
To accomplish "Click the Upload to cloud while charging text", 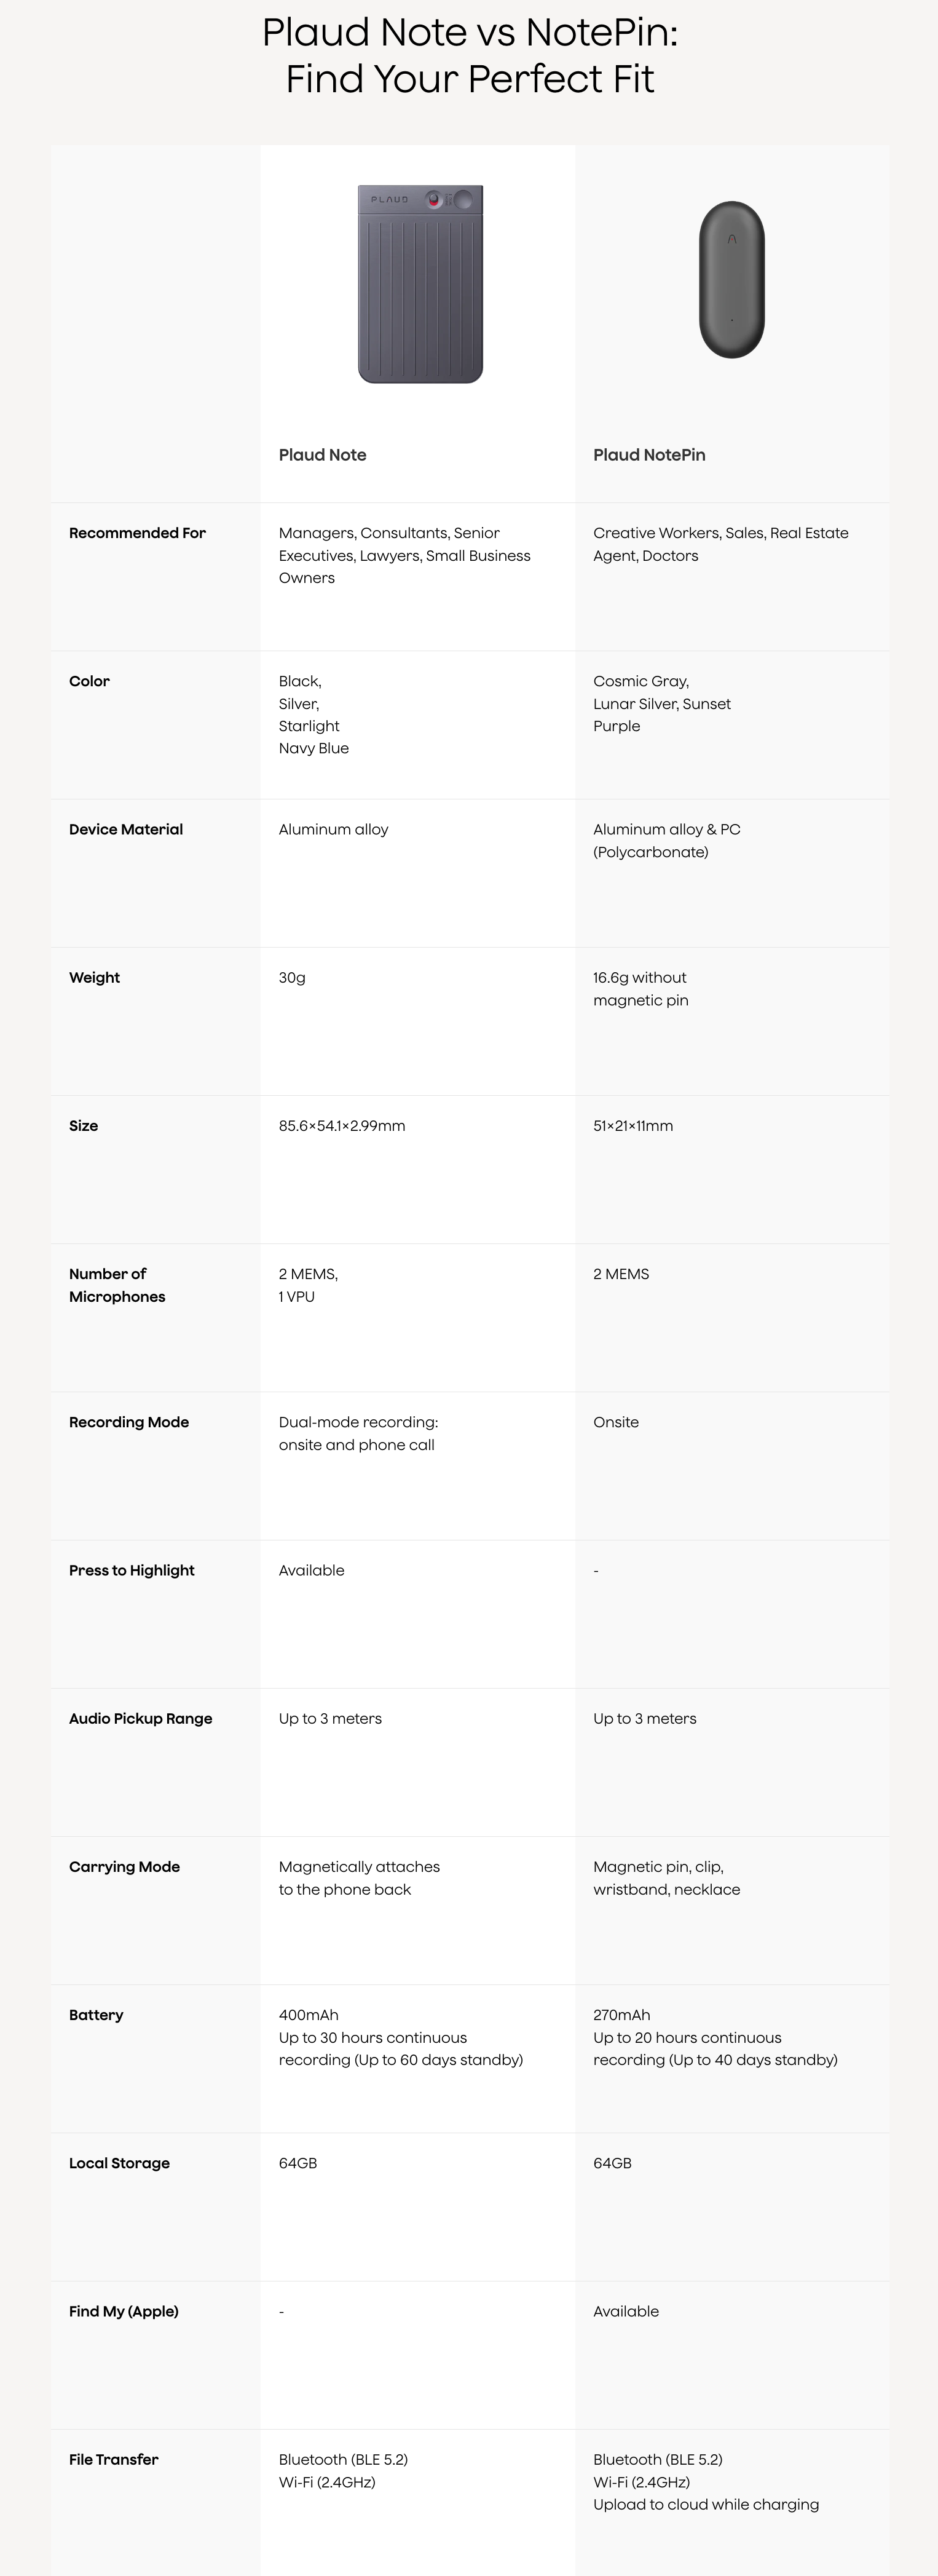I will click(x=706, y=2504).
